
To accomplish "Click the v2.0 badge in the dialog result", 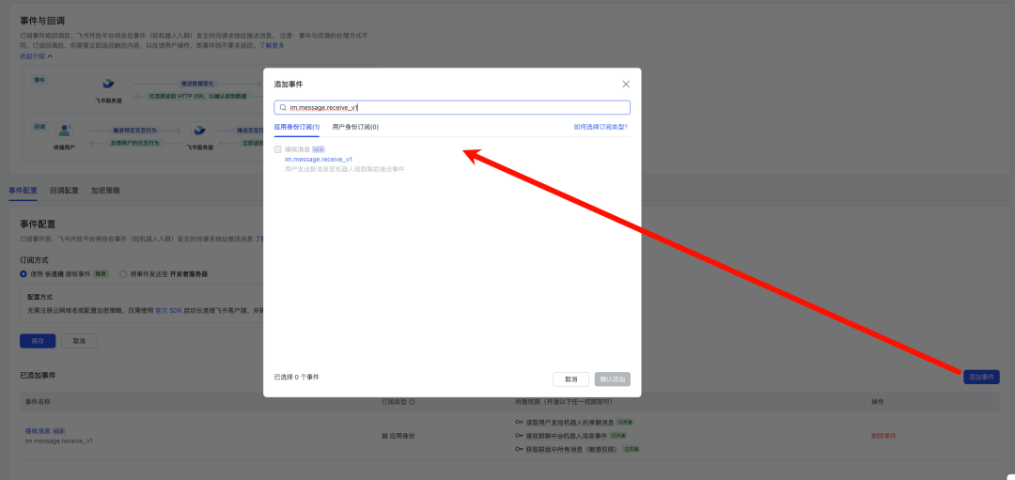I will point(319,149).
